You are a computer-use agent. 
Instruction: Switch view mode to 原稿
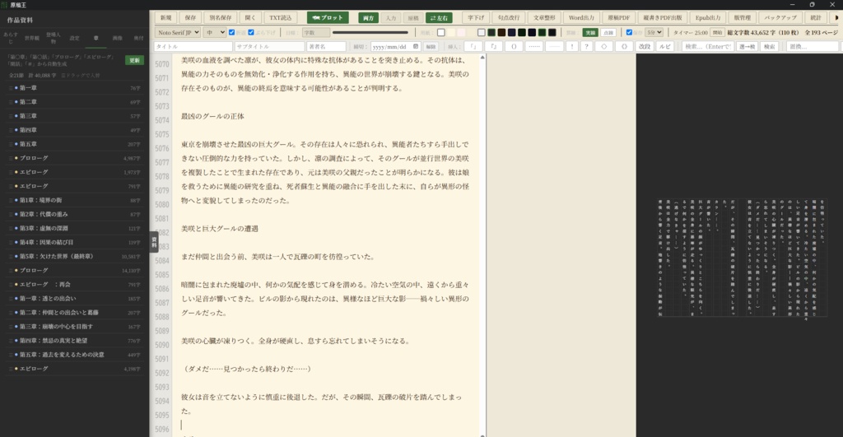413,18
